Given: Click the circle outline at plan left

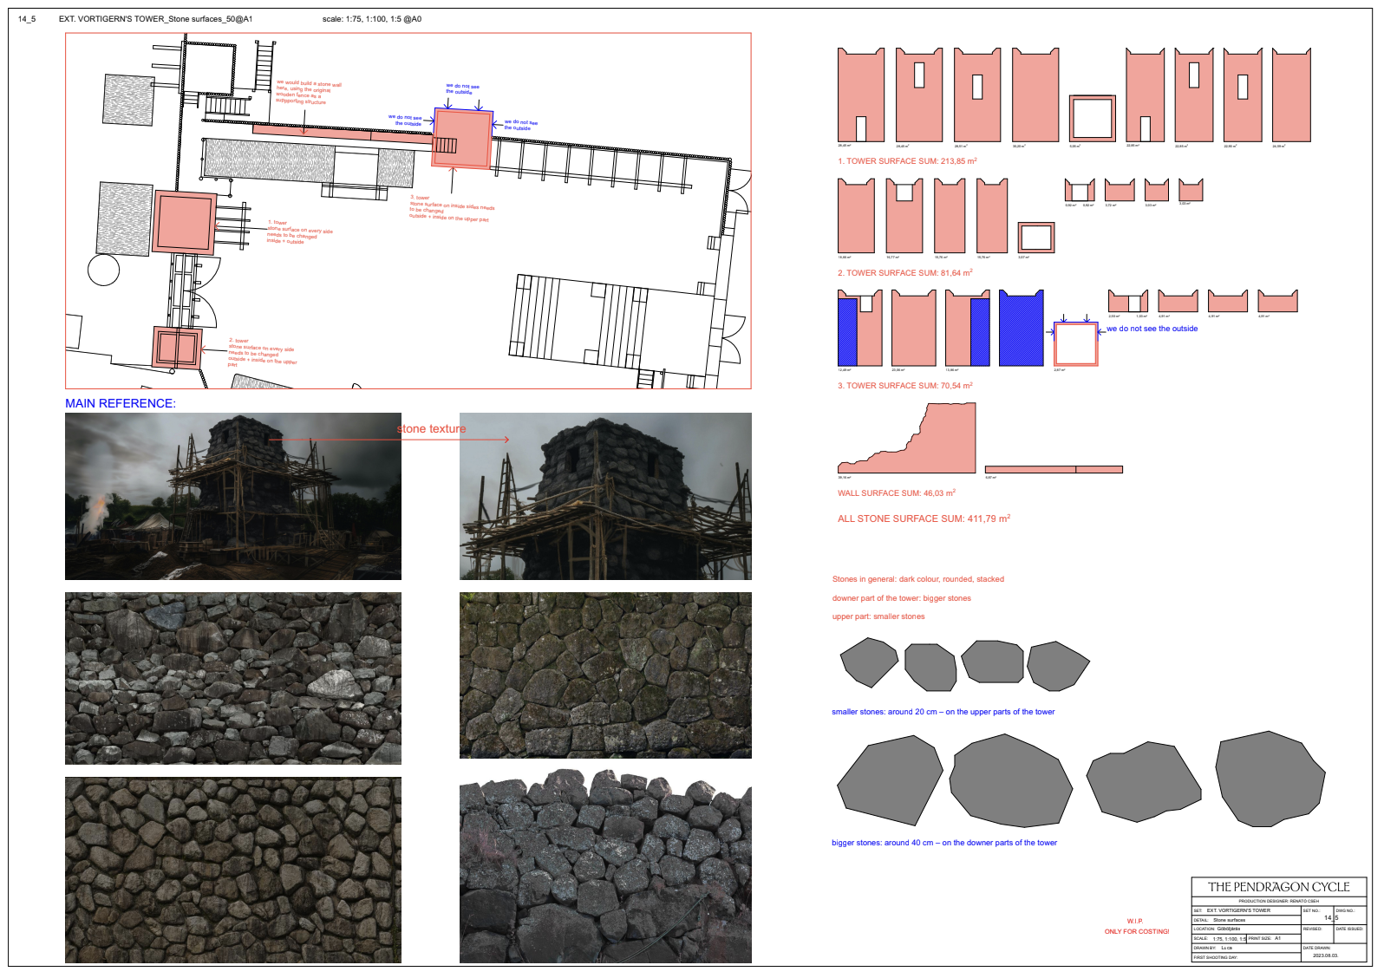Looking at the screenshot, I should pyautogui.click(x=103, y=270).
